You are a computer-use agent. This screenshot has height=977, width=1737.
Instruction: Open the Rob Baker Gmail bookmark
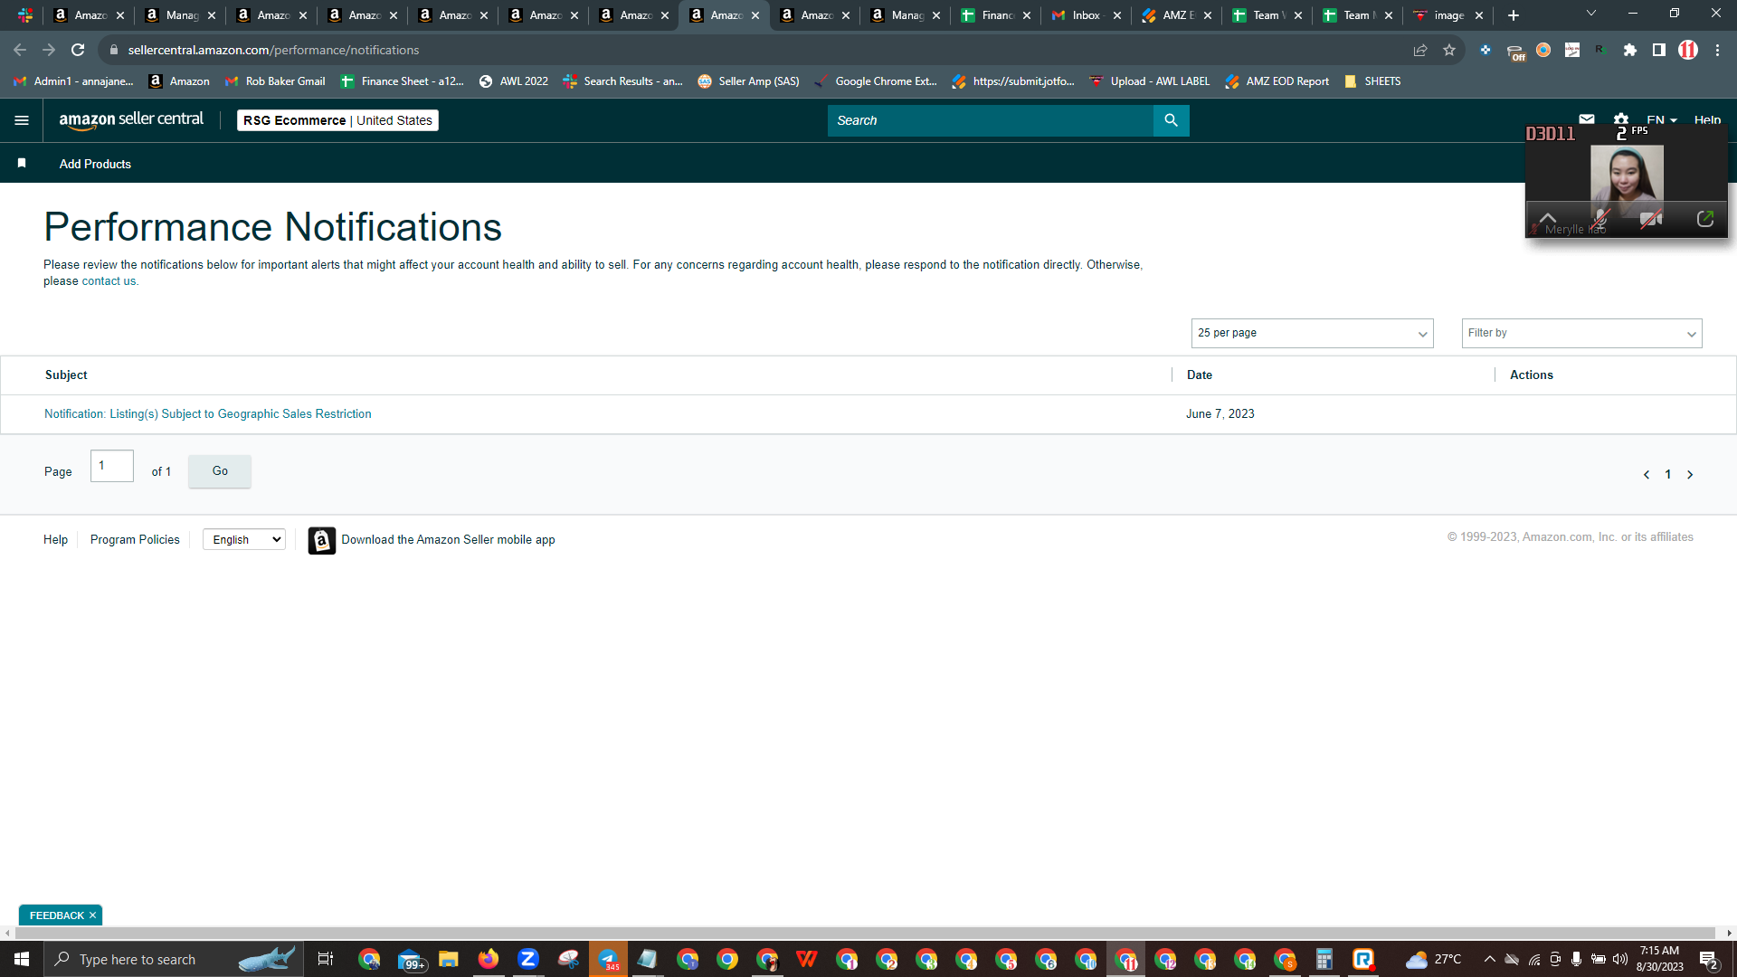tap(275, 81)
